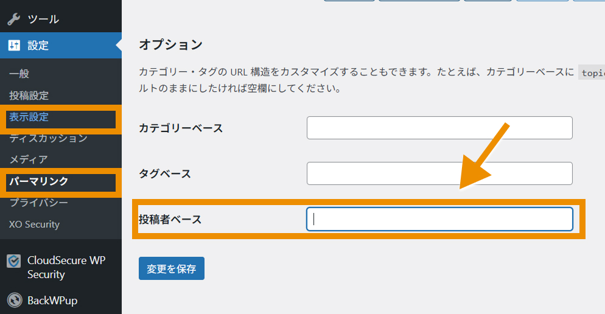Select 表示設定 submenu item
This screenshot has height=314, width=605.
point(29,117)
